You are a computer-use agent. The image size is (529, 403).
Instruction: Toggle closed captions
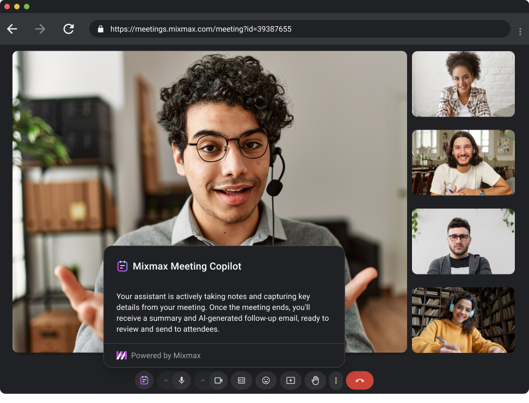click(x=242, y=380)
